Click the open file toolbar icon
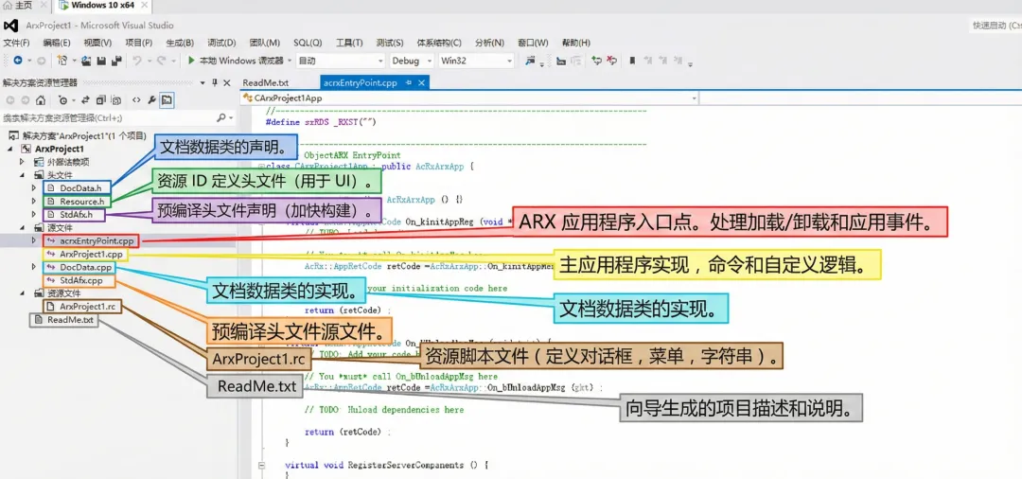The height and width of the screenshot is (479, 1022). tap(86, 60)
